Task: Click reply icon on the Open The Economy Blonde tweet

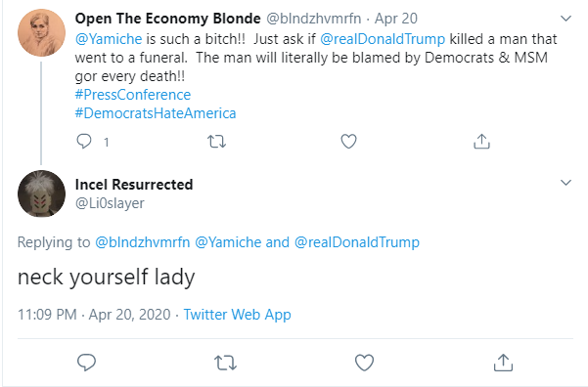Action: click(x=84, y=142)
